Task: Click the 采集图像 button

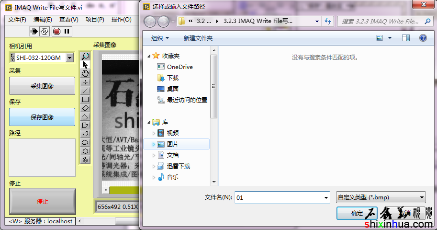Action: (42, 86)
